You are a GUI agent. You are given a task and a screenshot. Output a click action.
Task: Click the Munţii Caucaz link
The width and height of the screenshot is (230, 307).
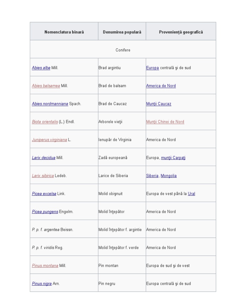click(158, 104)
